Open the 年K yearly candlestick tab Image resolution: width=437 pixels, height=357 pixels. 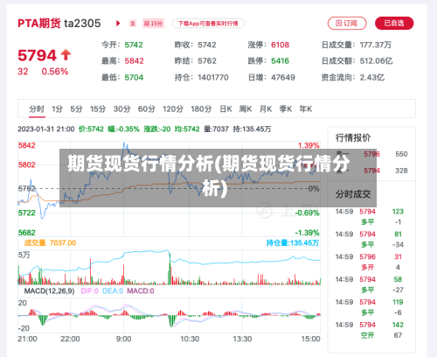pyautogui.click(x=306, y=109)
